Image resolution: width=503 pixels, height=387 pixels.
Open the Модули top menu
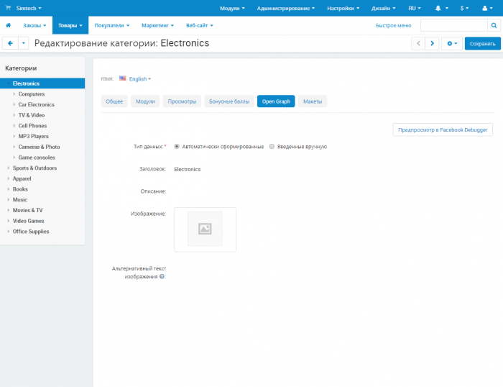232,9
